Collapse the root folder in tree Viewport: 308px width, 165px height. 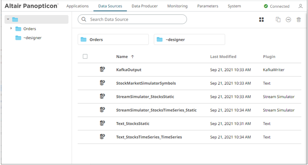[8, 19]
